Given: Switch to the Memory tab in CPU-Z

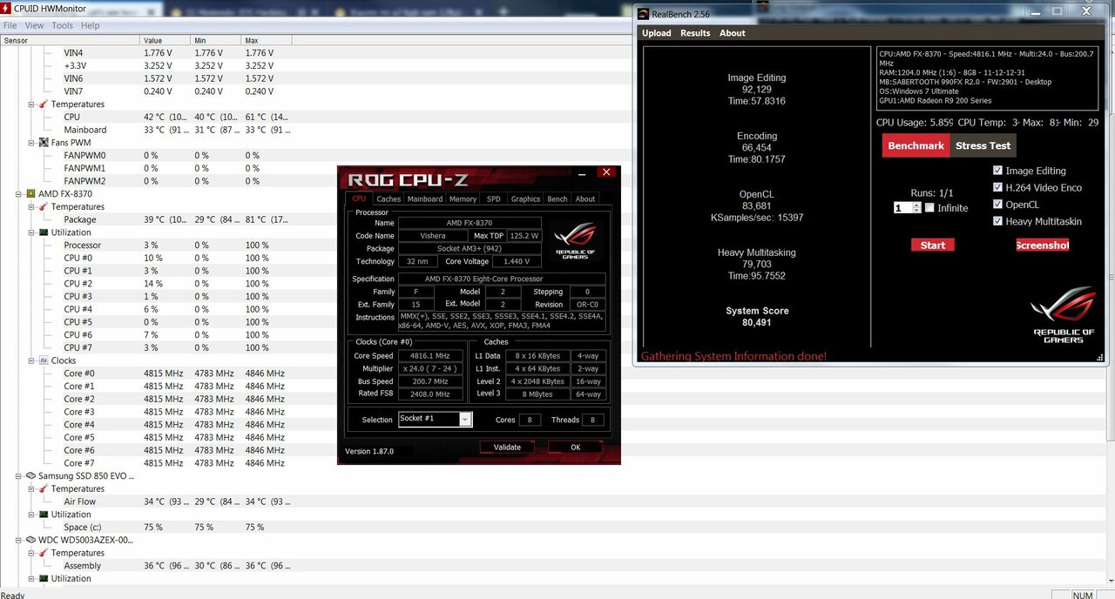Looking at the screenshot, I should click(x=463, y=199).
